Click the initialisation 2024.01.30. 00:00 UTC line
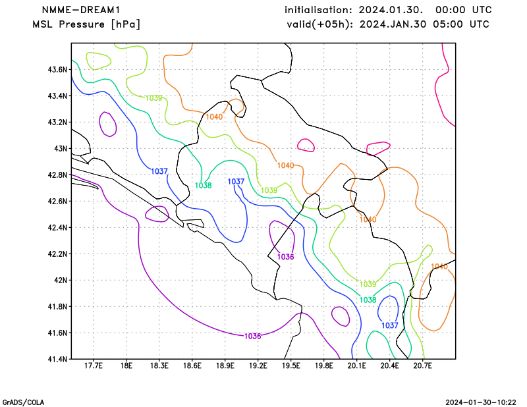The width and height of the screenshot is (527, 407). tap(388, 10)
